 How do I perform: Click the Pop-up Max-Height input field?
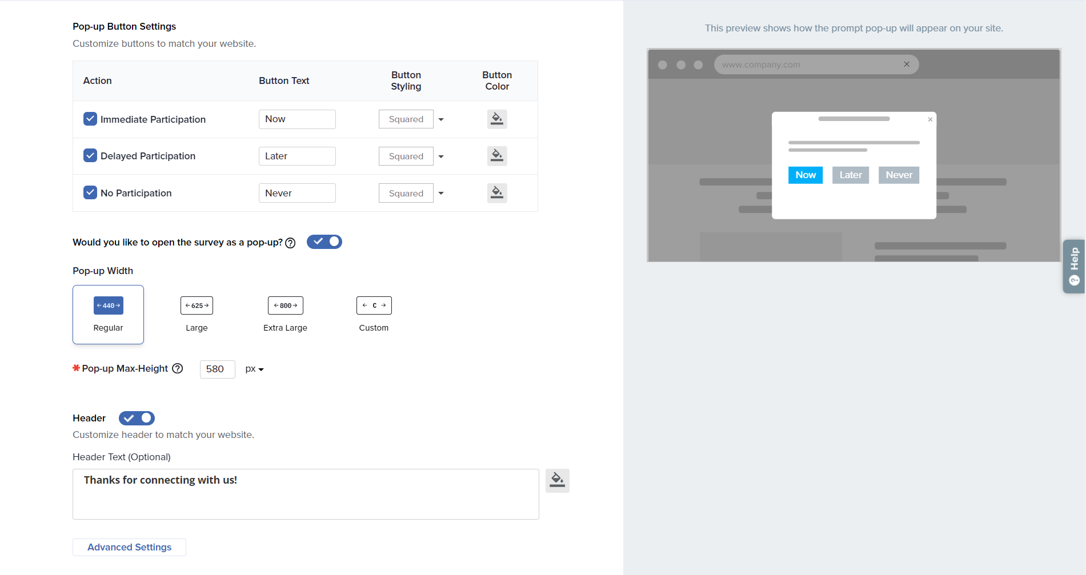217,369
